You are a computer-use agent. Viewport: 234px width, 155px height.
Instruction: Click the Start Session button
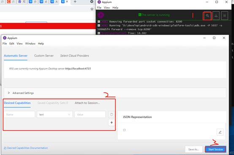[x=215, y=150]
